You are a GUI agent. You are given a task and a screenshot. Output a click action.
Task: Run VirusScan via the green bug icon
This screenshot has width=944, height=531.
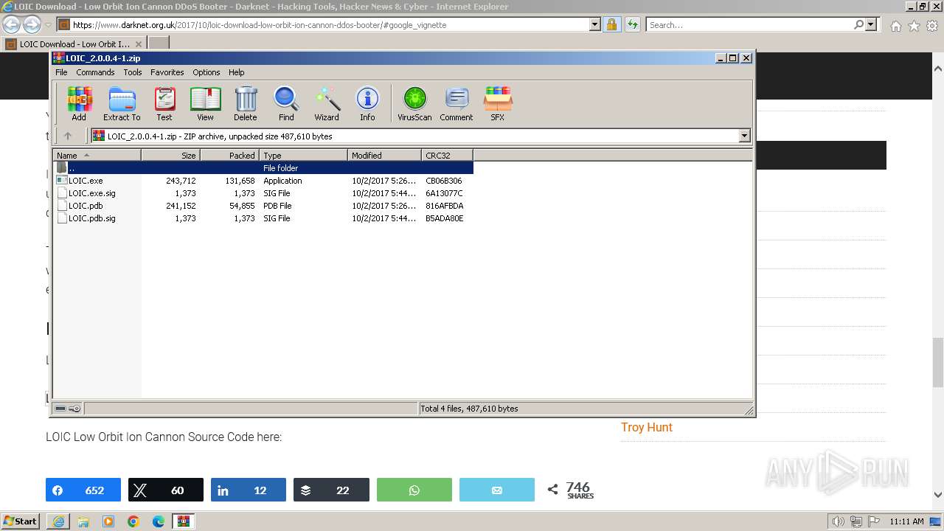[414, 104]
